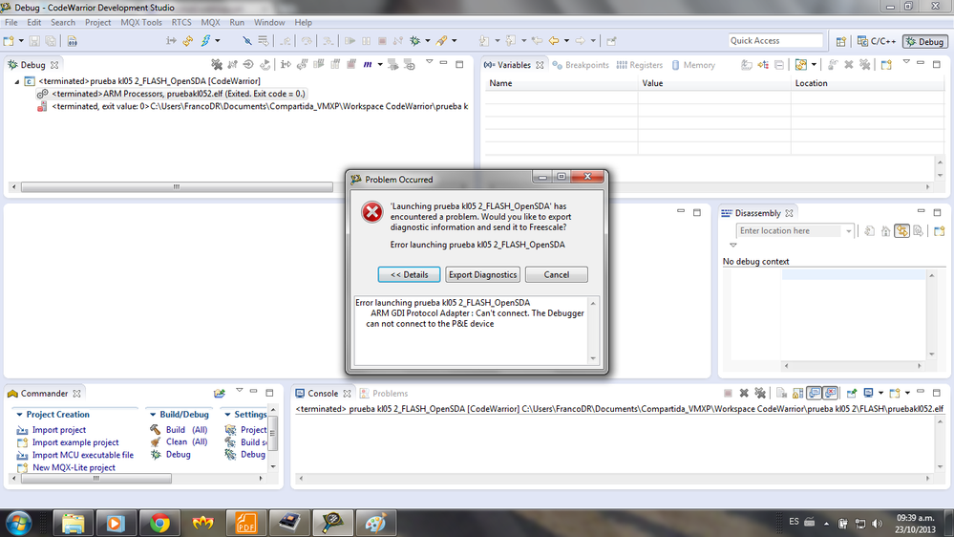Click the New file toolbar icon
Image resolution: width=954 pixels, height=537 pixels.
pyautogui.click(x=9, y=41)
